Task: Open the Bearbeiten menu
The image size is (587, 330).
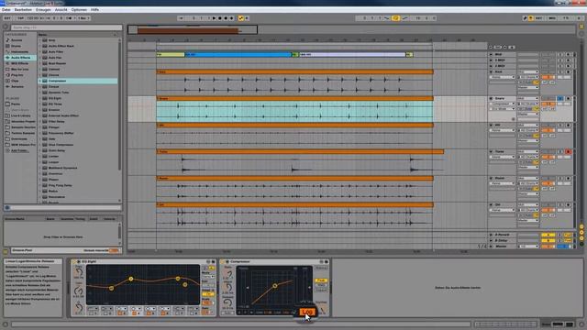Action: 23,10
